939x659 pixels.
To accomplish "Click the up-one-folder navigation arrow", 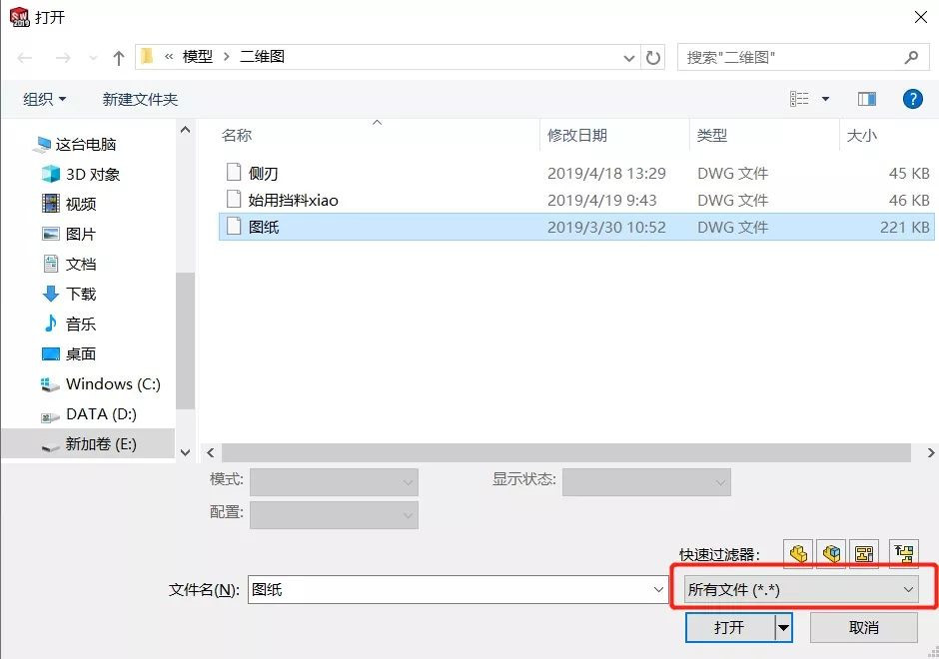I will (x=117, y=57).
